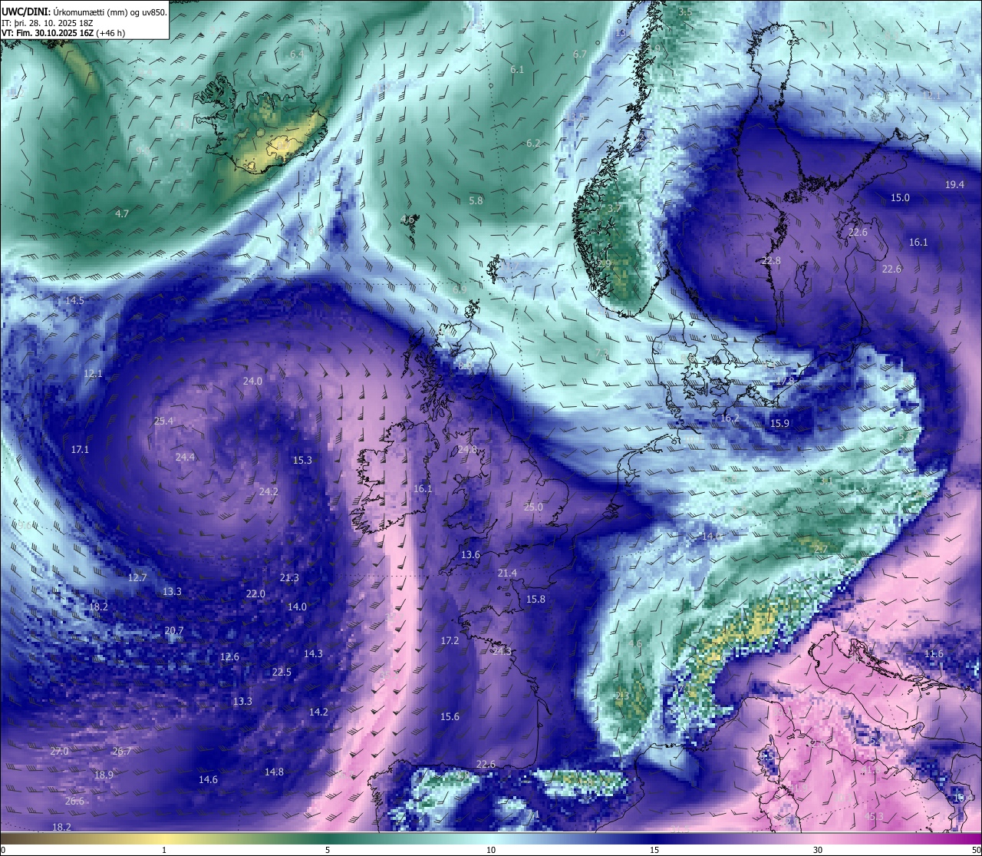Select the 24.4 value on the map

tap(185, 457)
